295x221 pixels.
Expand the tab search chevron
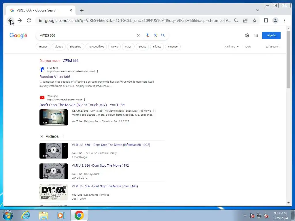(258, 10)
